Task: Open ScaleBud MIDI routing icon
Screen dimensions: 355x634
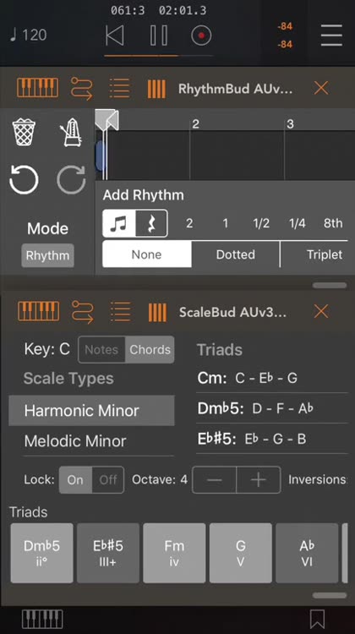Action: pos(82,312)
